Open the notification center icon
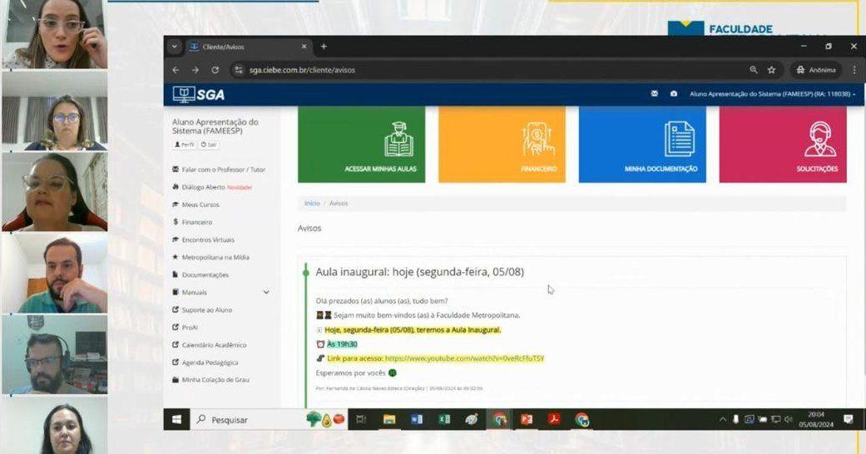This screenshot has width=866, height=454. [849, 420]
